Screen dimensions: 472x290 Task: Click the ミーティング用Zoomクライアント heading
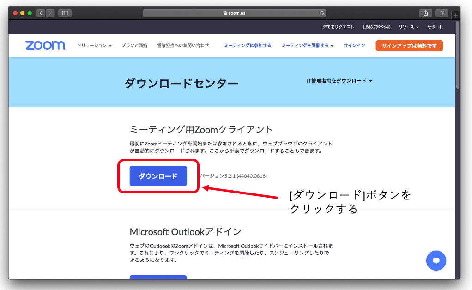[x=201, y=129]
